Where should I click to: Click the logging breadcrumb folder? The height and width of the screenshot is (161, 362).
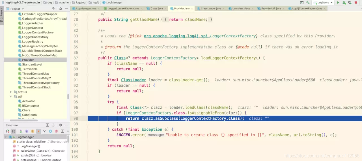(x=78, y=3)
